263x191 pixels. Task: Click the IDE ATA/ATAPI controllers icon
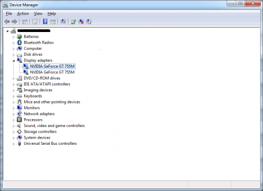tap(19, 84)
